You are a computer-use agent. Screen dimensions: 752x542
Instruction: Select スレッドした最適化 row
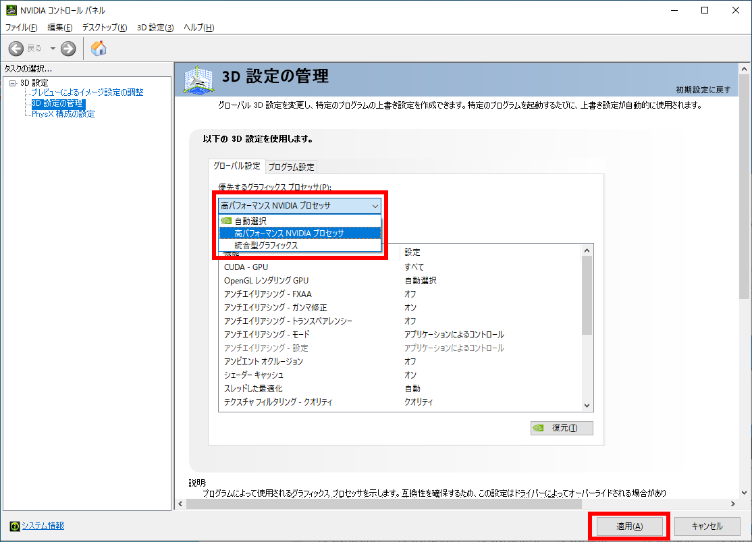click(x=400, y=389)
